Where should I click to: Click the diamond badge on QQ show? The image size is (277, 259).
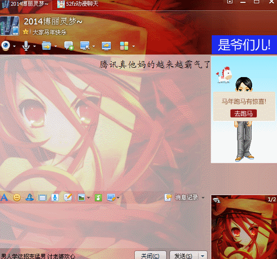[x=216, y=200]
